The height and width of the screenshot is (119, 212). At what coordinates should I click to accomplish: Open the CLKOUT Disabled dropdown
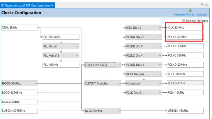point(102,83)
